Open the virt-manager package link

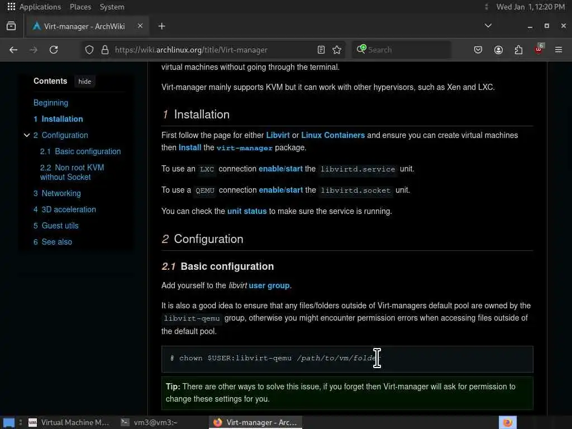(x=245, y=148)
